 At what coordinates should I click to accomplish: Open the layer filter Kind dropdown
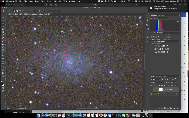pyautogui.click(x=156, y=79)
